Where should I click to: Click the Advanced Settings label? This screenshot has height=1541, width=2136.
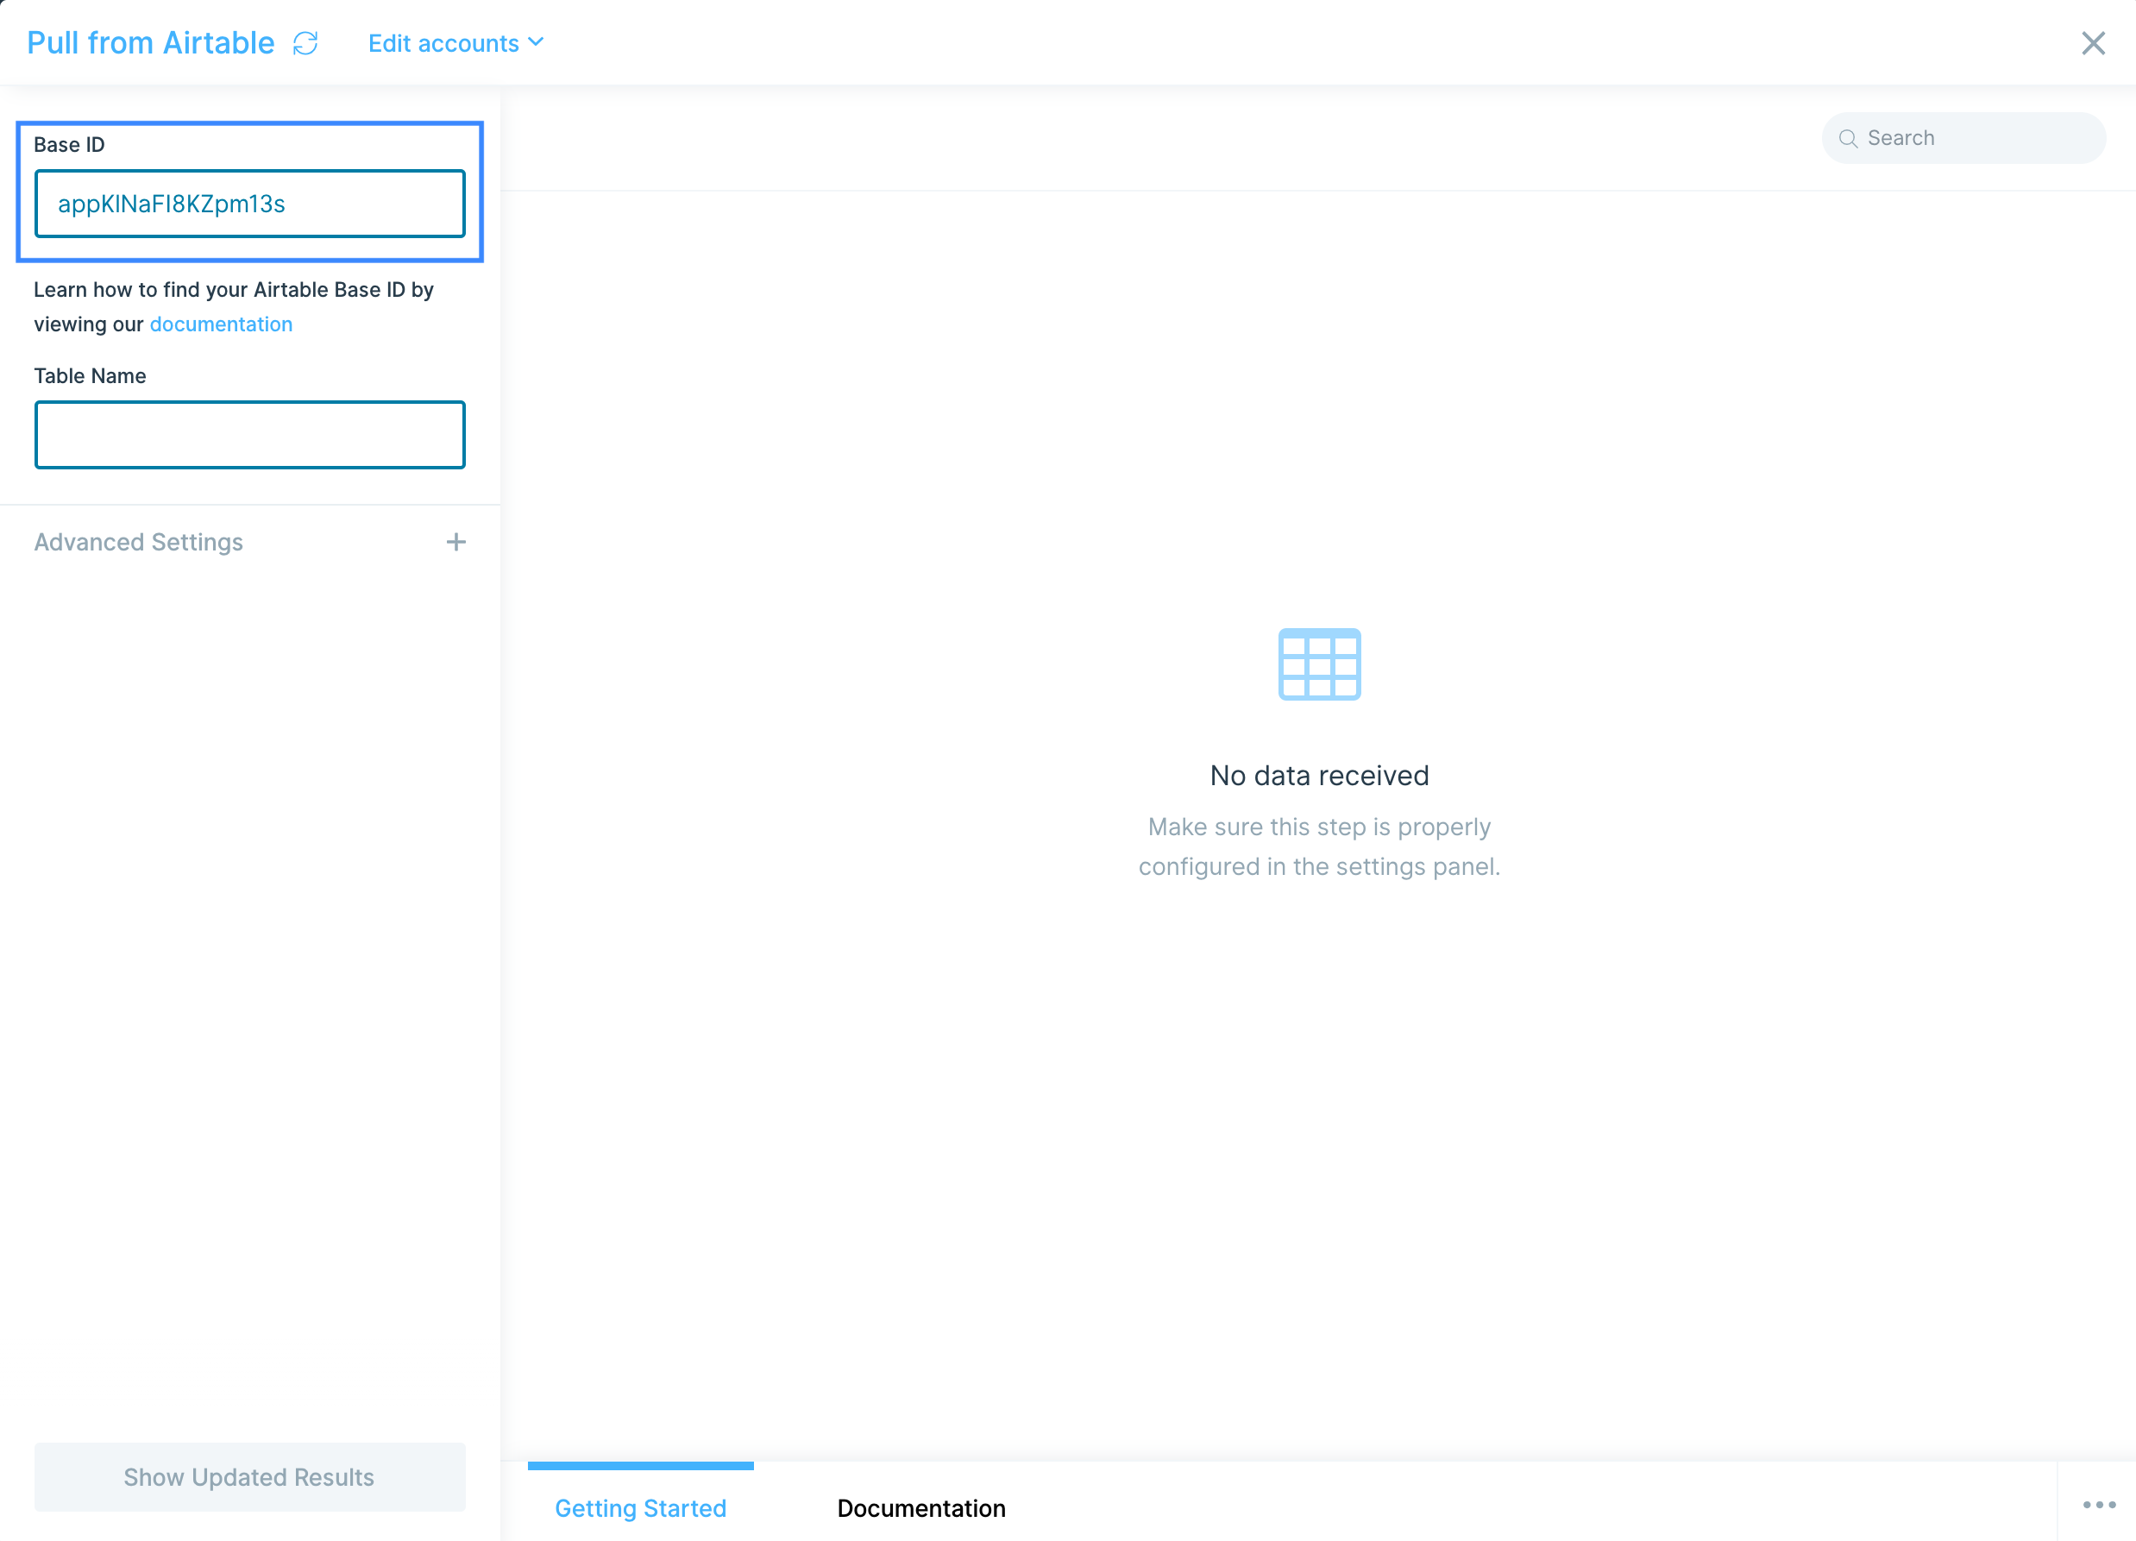point(138,542)
